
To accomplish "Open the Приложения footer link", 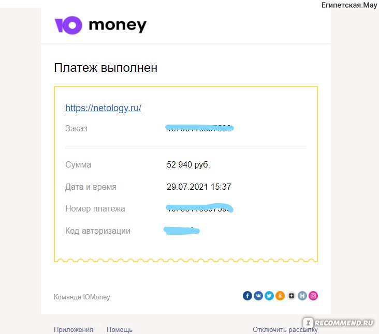I will tap(74, 329).
